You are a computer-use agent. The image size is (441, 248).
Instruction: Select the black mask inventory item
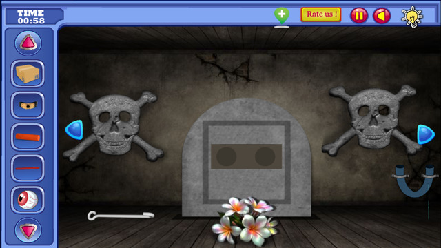28,105
